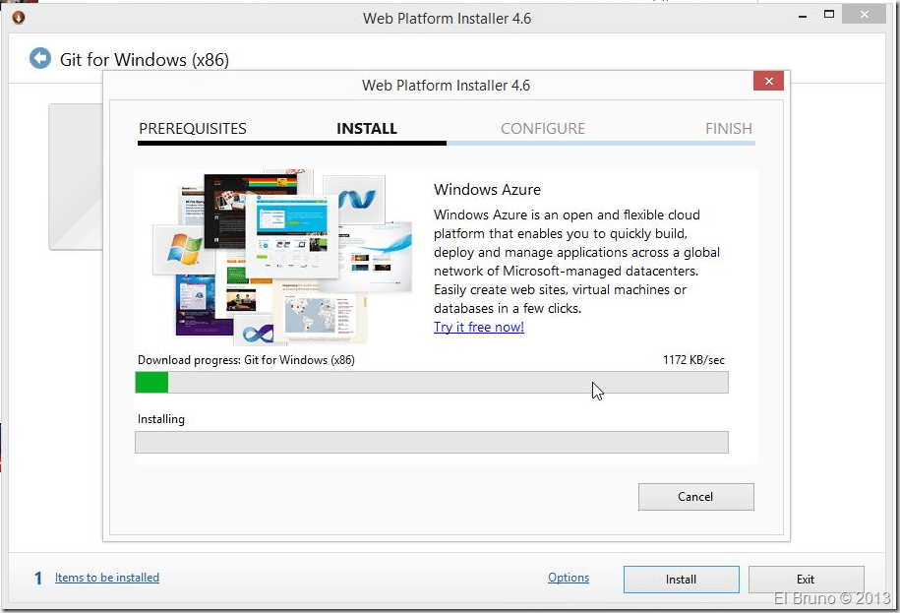Image resolution: width=900 pixels, height=613 pixels.
Task: Maximize the main installer window
Action: tap(829, 16)
